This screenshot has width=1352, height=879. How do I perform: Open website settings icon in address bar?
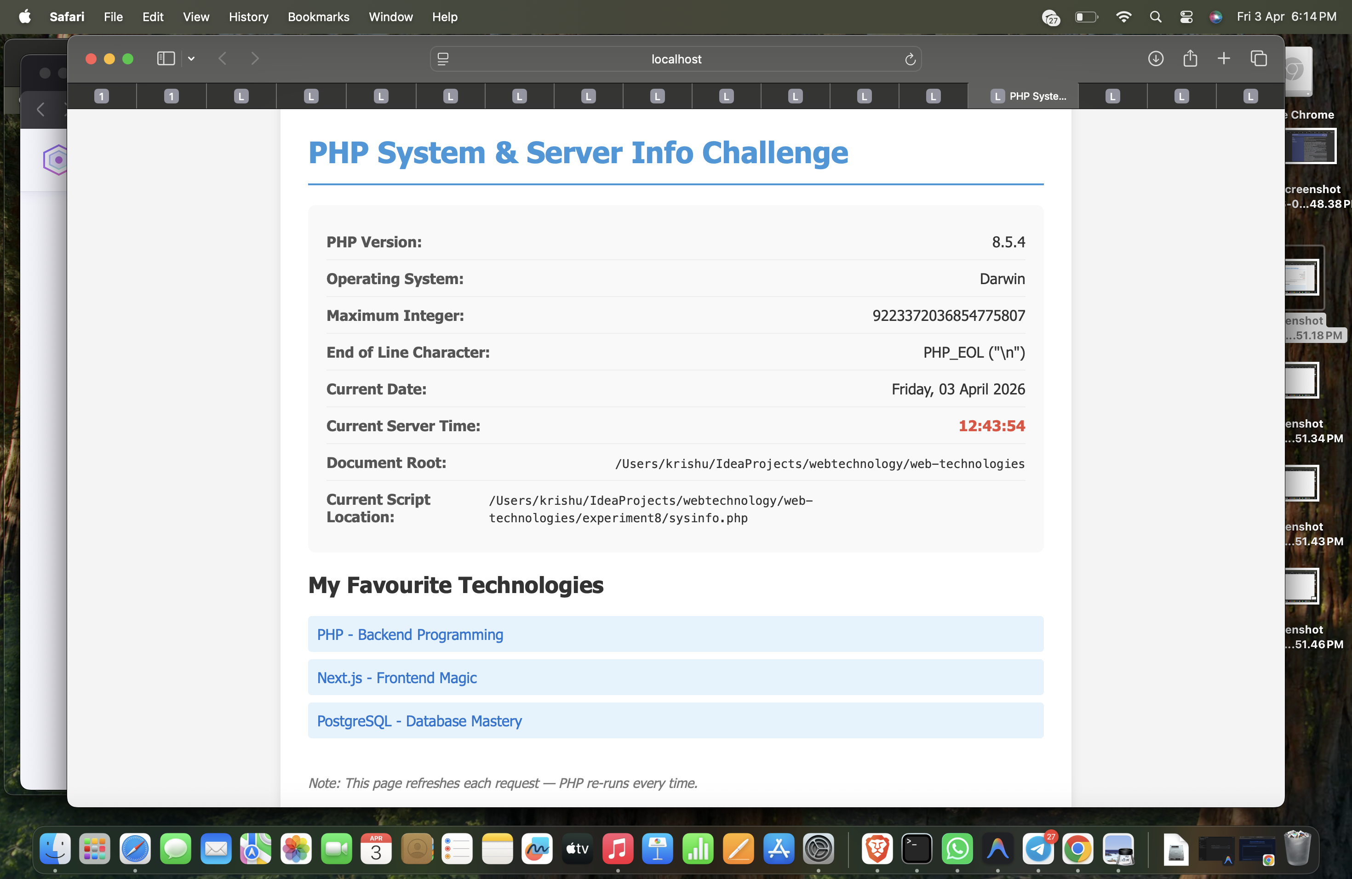tap(442, 58)
